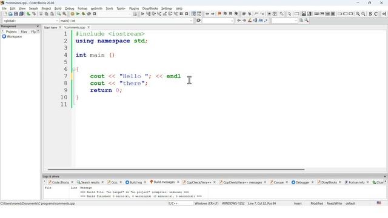Click the debugger Break pause icon

181,14
